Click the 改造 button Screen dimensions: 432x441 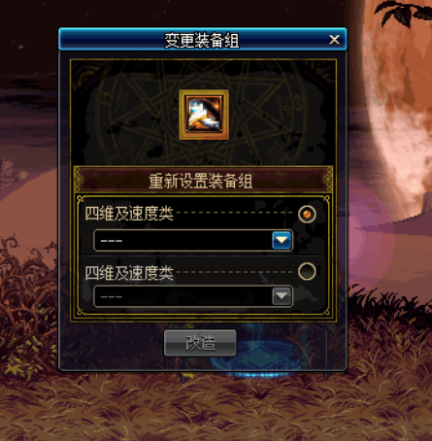200,343
